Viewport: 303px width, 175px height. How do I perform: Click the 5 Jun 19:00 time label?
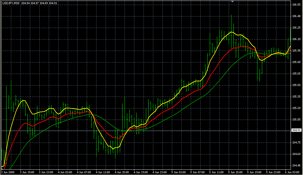(x=254, y=172)
